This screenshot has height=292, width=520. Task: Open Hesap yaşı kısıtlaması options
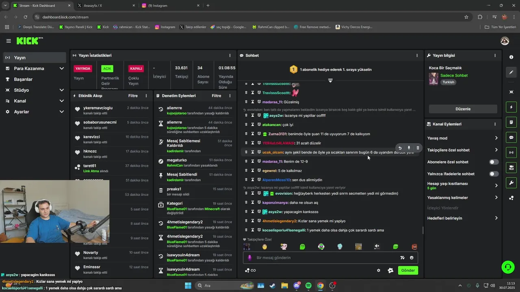[496, 186]
